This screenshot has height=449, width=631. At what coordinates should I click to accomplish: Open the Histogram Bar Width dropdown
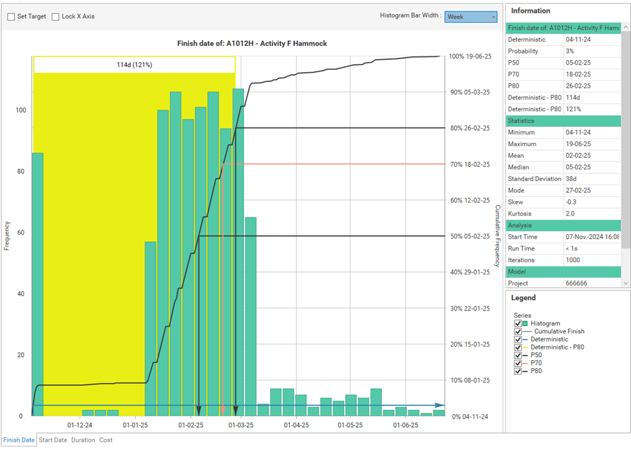coord(470,17)
